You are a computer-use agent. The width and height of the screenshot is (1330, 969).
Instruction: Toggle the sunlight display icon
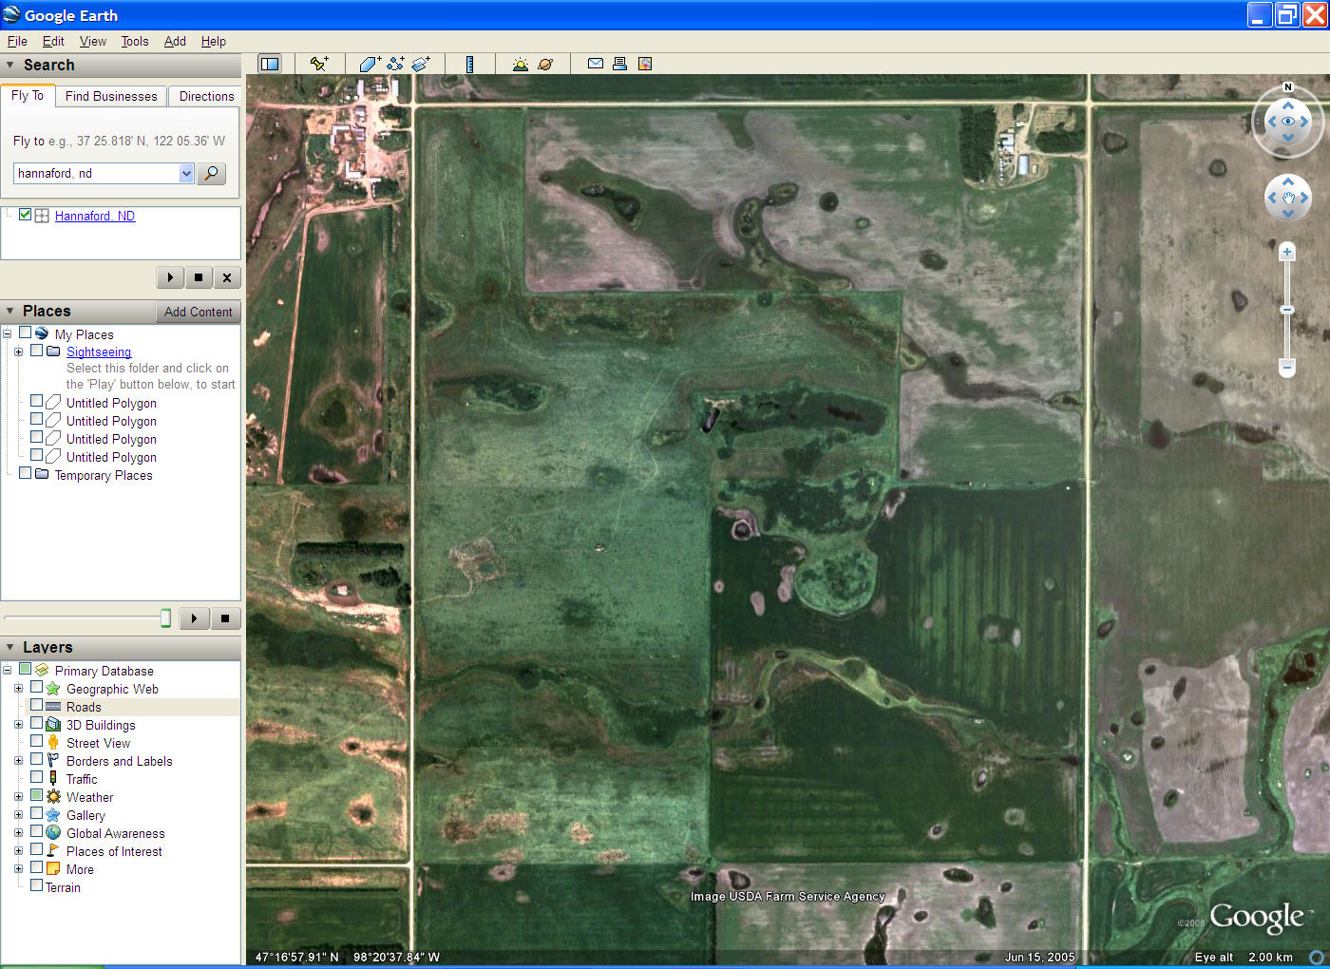(520, 64)
